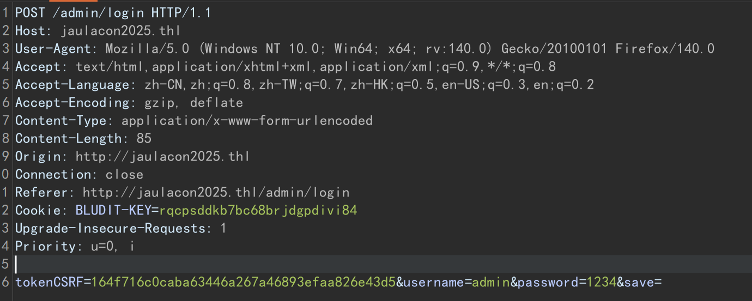Click the POST /admin/login request line
752x301 pixels.
point(113,13)
